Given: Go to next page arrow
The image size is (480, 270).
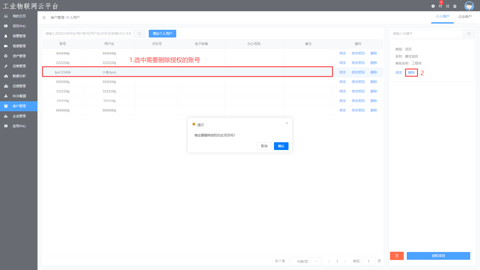Looking at the screenshot, I should click(345, 261).
